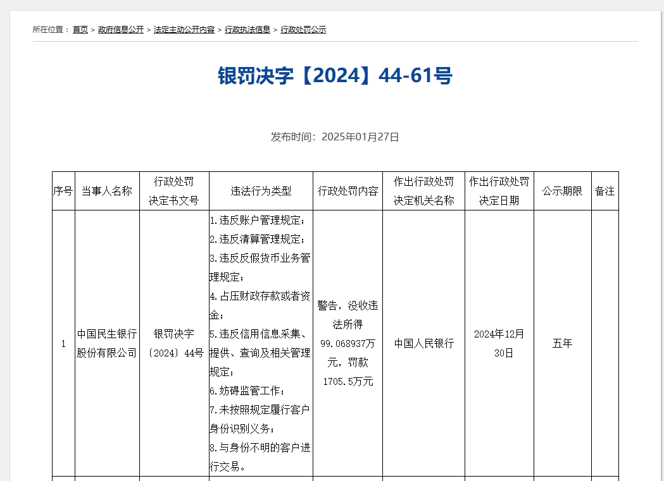Click the publish date 2025年01月27日
The image size is (664, 481).
[360, 137]
